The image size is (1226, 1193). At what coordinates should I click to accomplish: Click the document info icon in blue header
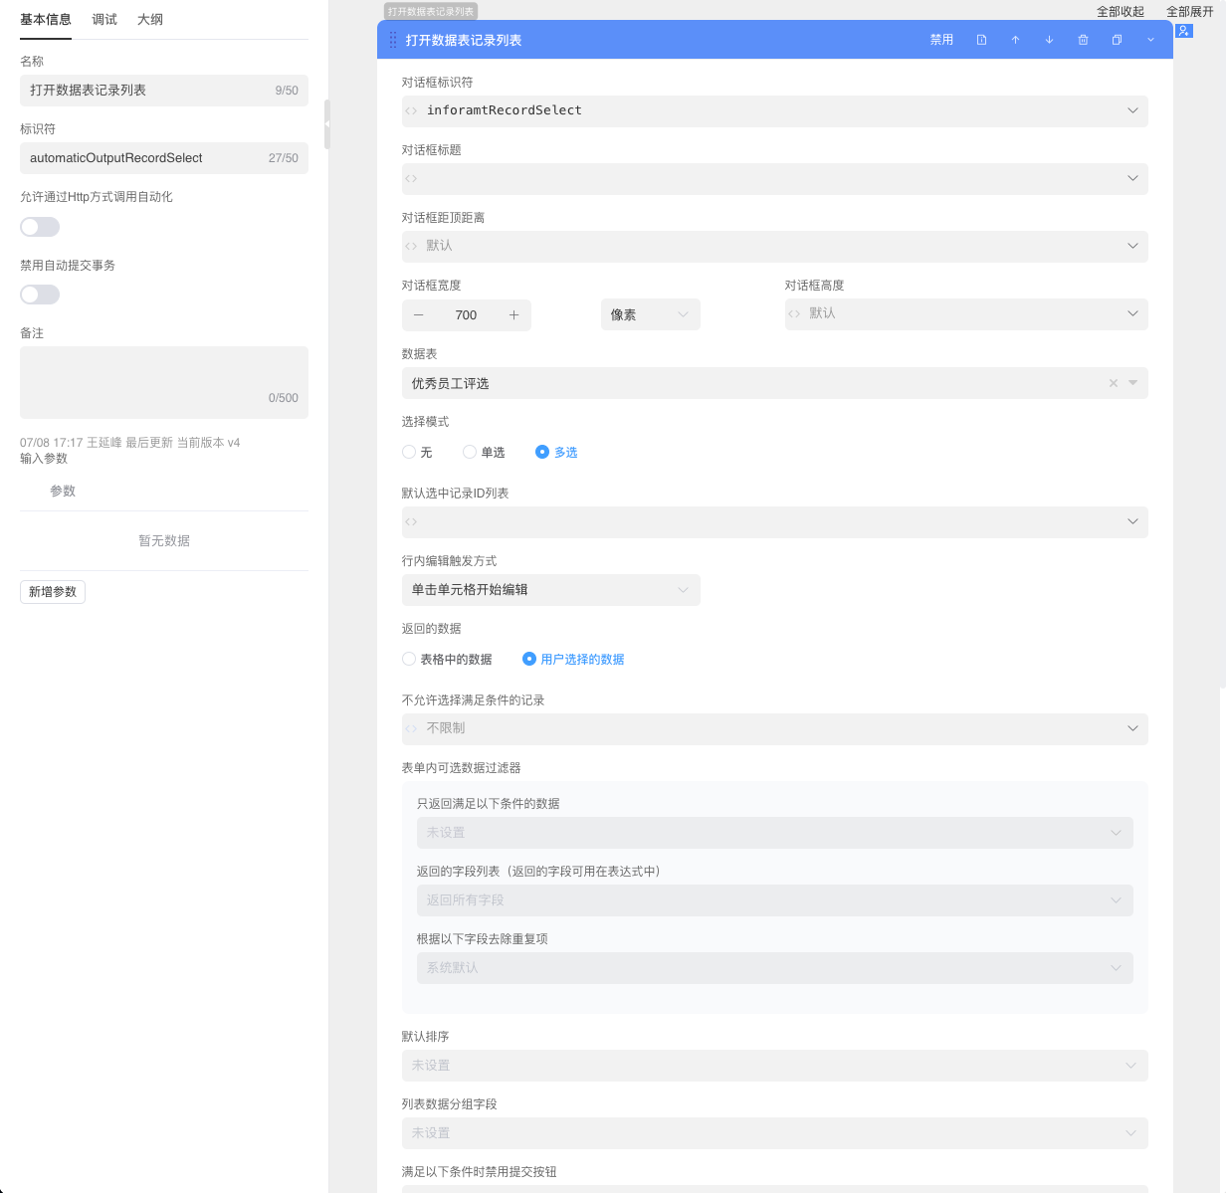coord(981,40)
